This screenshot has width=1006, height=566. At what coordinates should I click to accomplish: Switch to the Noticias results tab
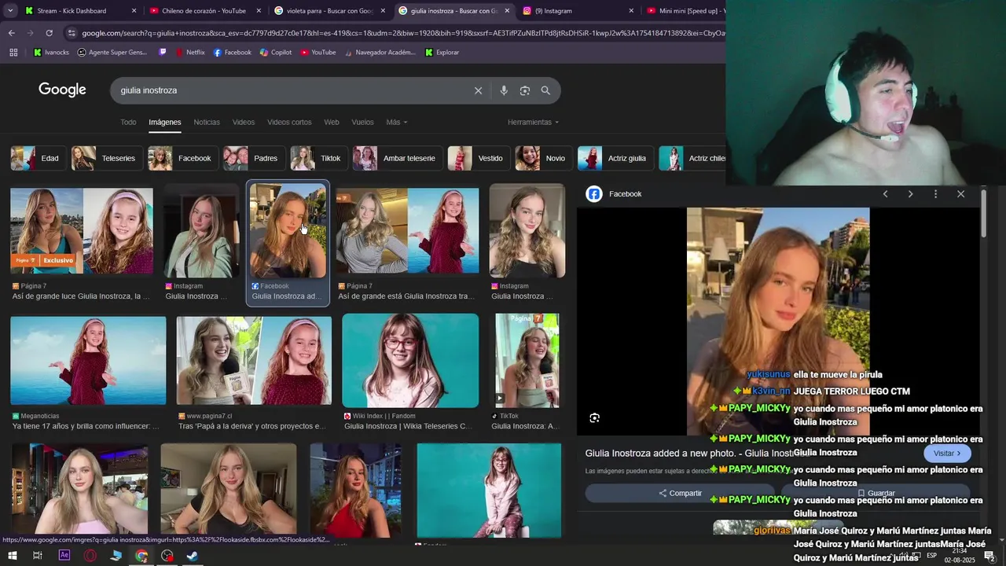point(207,122)
